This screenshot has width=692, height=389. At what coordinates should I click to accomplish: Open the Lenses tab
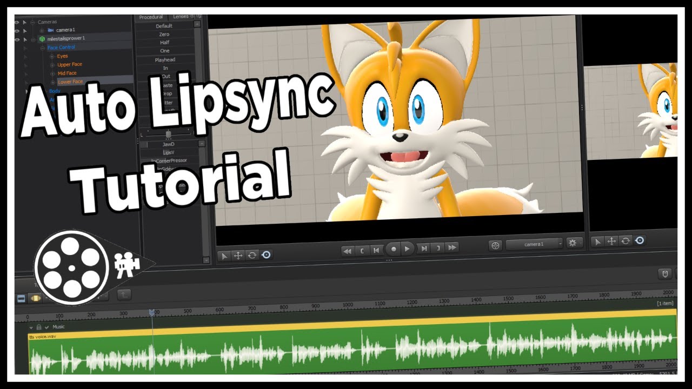pos(181,17)
